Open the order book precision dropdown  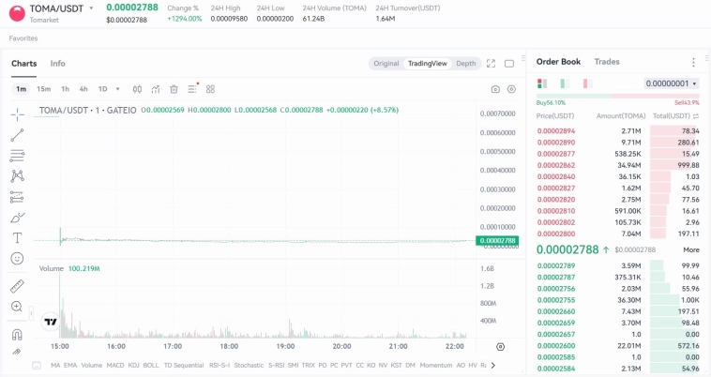point(672,83)
